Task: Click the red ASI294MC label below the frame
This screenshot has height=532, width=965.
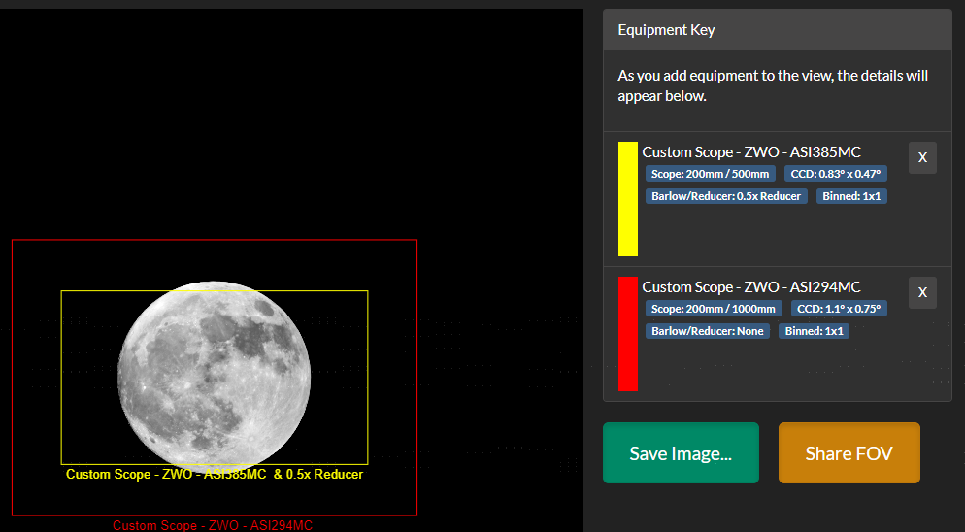Action: [213, 525]
